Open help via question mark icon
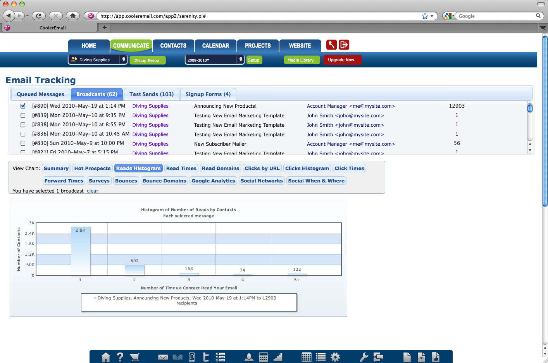Screen dimensions: 548x363 coord(120,357)
